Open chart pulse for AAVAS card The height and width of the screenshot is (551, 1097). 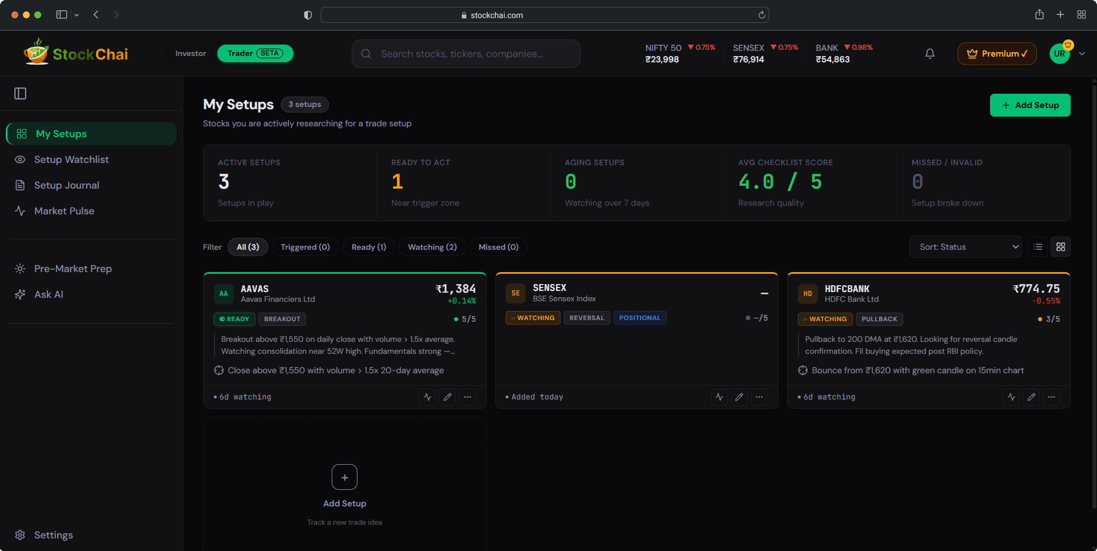(x=427, y=397)
